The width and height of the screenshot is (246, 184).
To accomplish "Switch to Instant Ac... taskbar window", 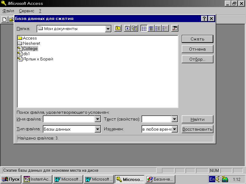I will (37, 179).
